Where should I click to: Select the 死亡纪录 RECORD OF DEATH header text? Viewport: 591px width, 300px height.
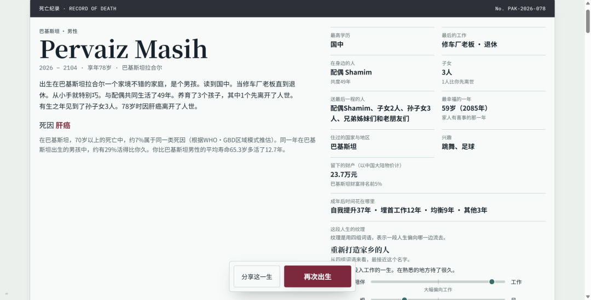coord(78,8)
